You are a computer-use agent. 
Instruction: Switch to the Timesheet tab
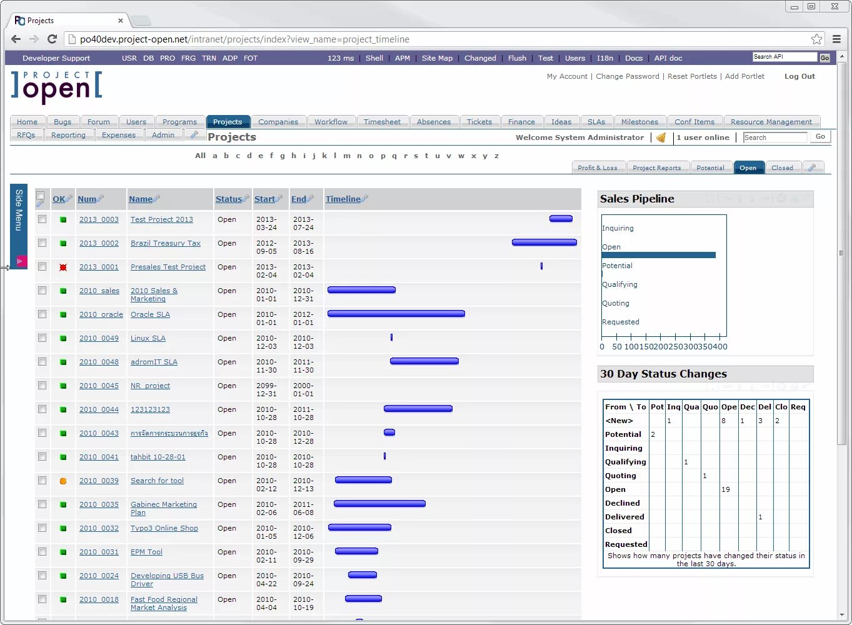(x=382, y=122)
